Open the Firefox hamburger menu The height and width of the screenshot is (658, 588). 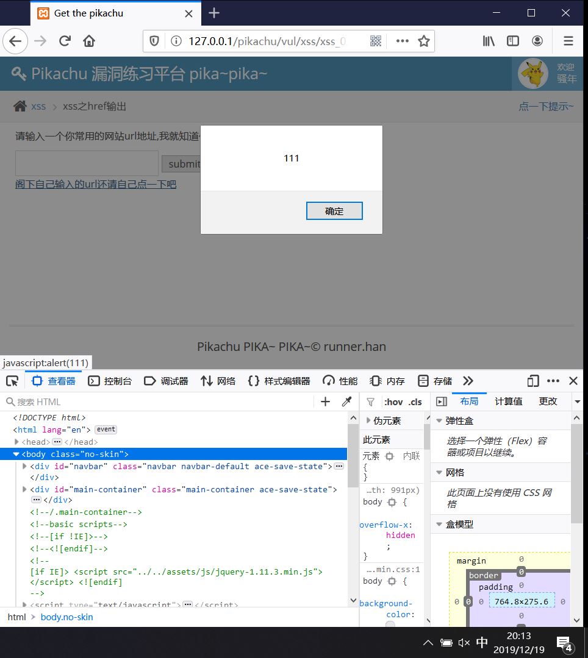[568, 41]
